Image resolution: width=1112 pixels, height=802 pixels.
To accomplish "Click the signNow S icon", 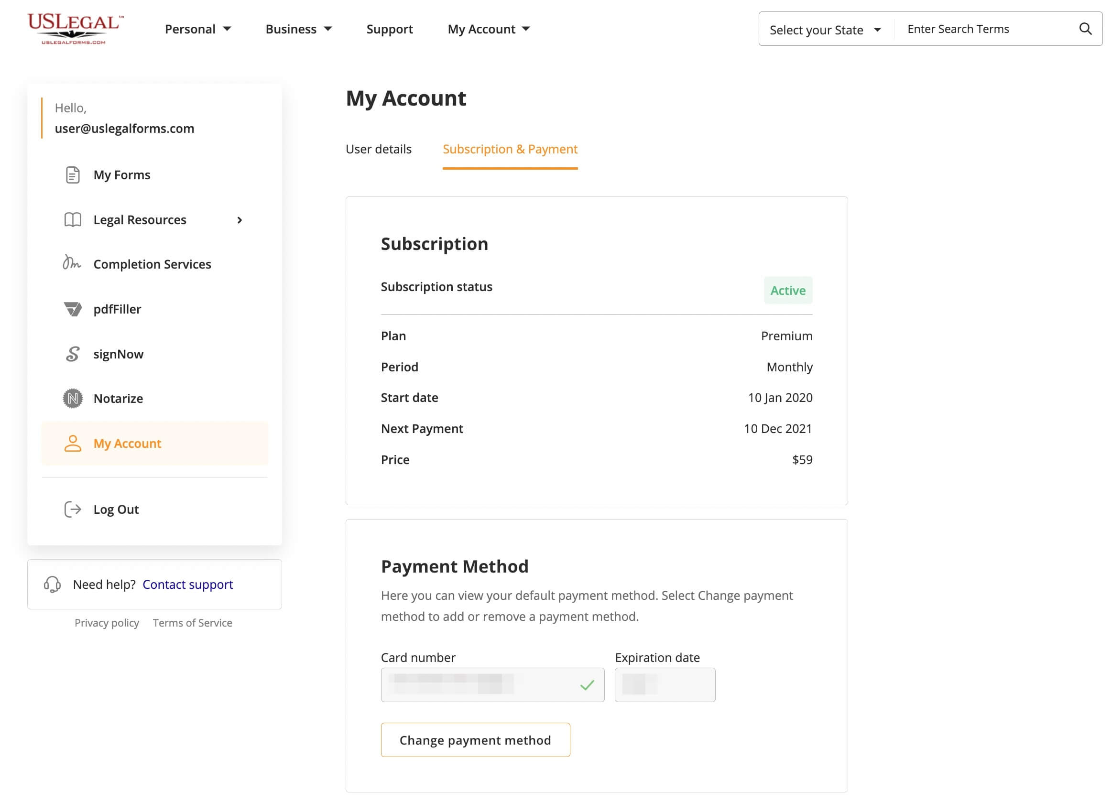I will (73, 354).
